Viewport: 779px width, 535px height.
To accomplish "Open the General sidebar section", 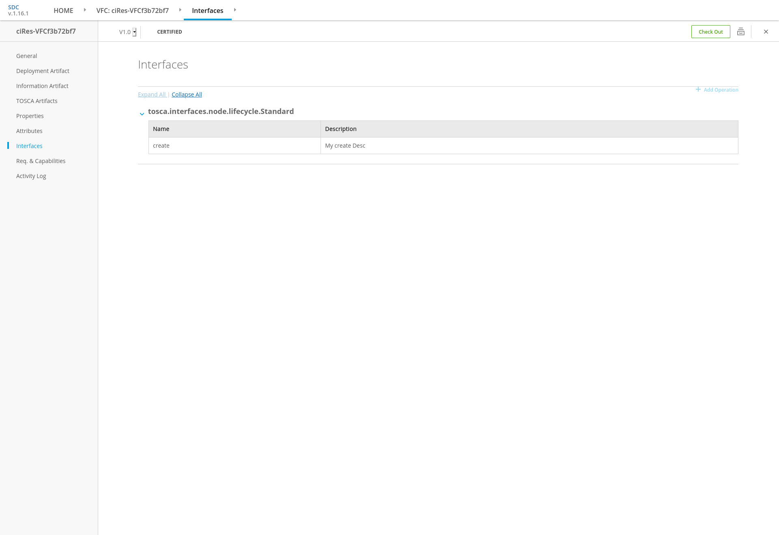I will click(26, 56).
